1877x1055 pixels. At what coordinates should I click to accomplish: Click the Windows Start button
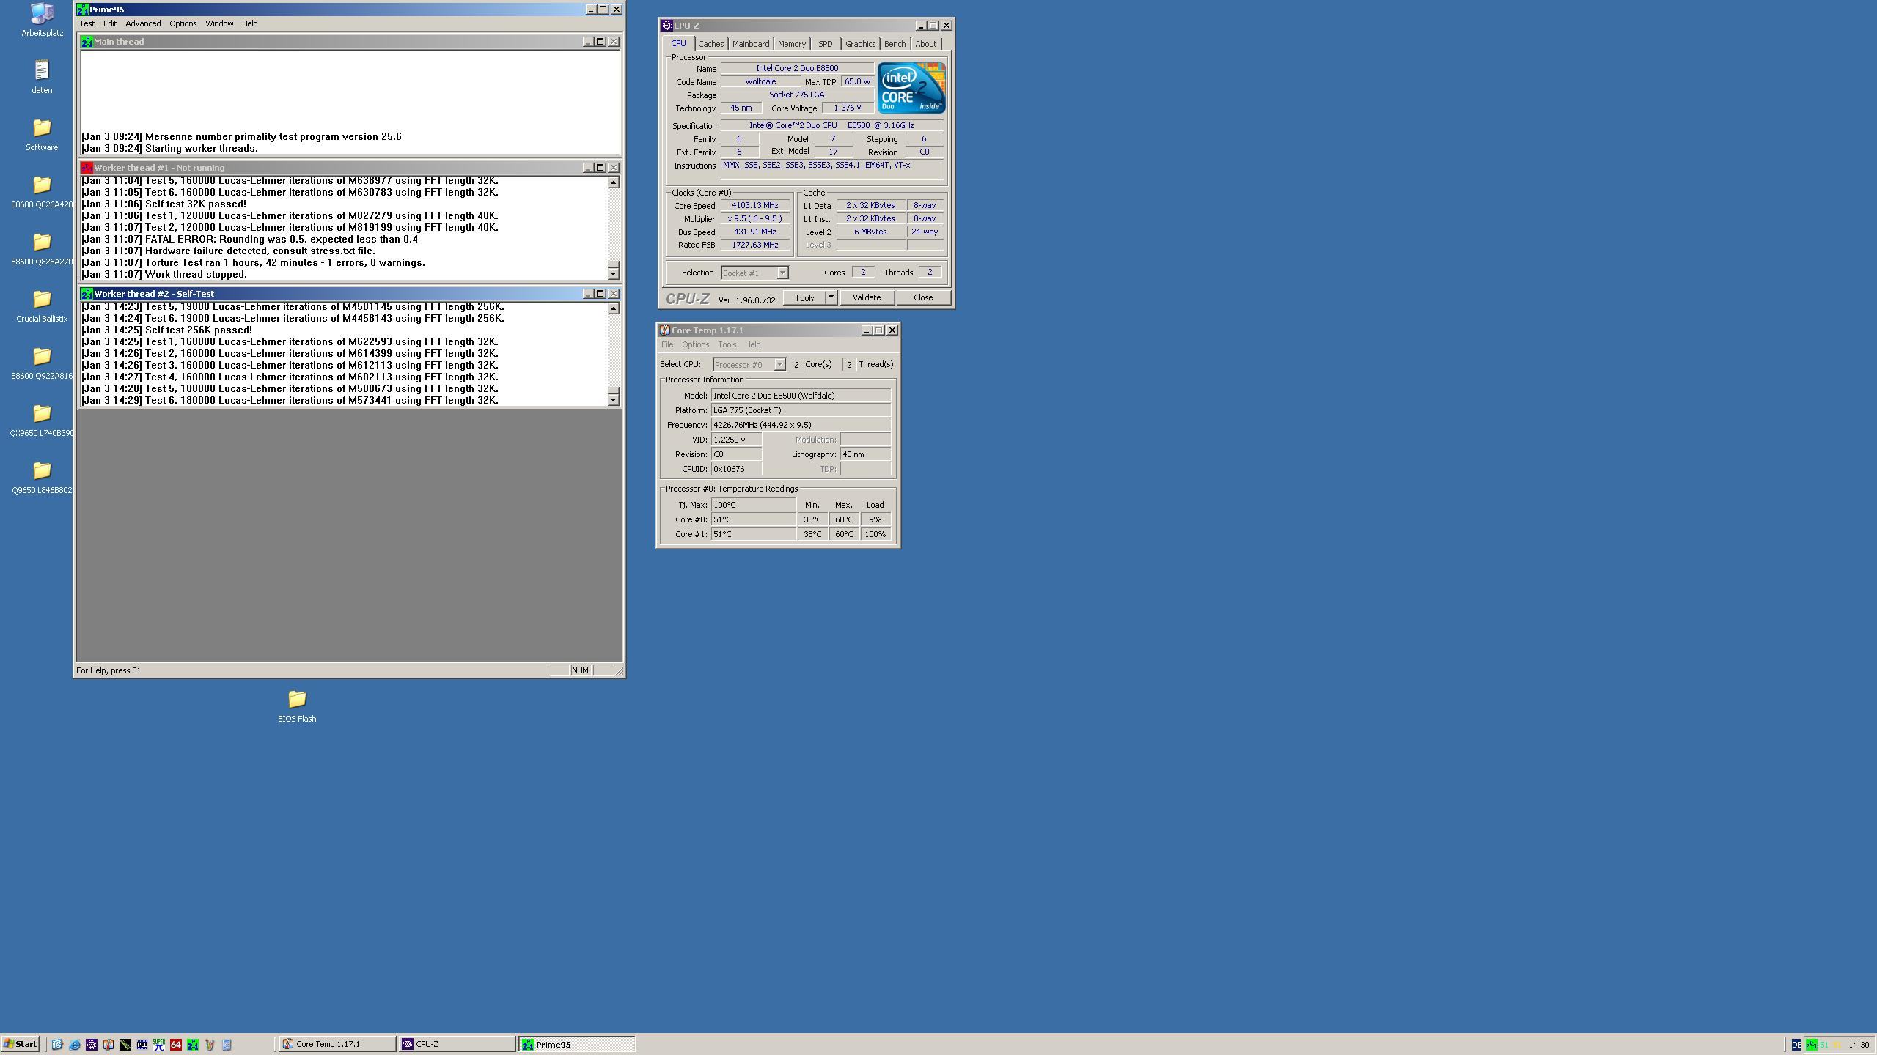coord(21,1044)
